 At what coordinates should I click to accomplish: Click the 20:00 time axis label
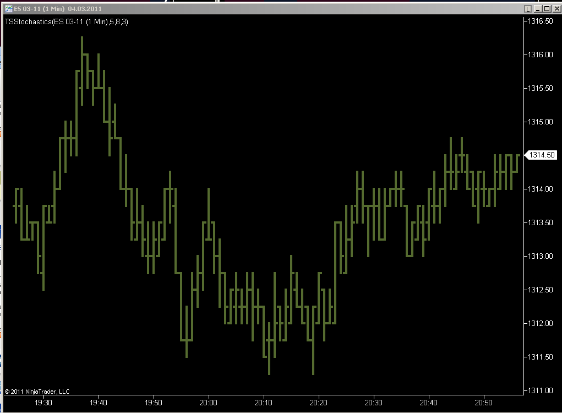point(208,403)
